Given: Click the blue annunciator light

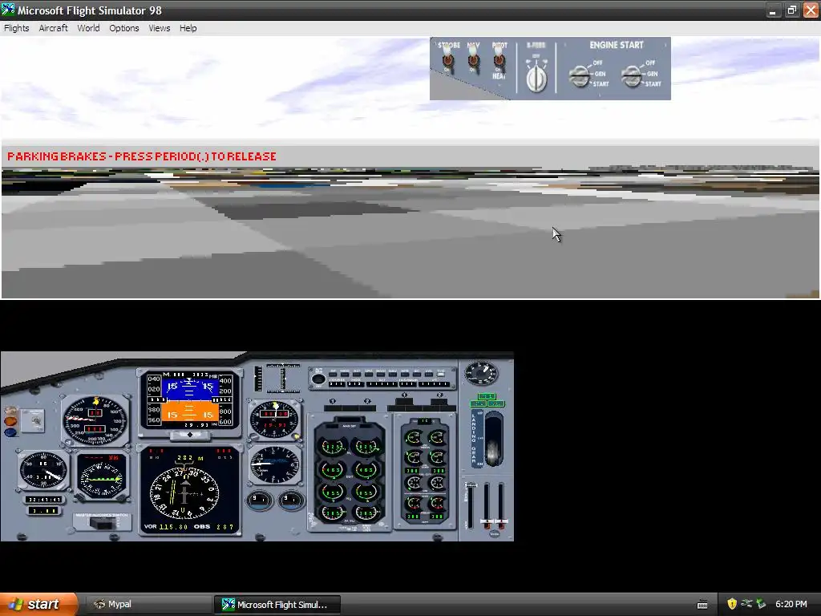Looking at the screenshot, I should [10, 432].
